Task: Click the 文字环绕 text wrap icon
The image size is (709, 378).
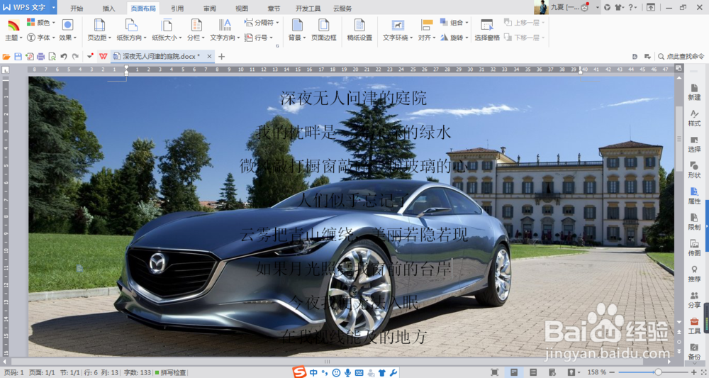Action: pos(397,25)
